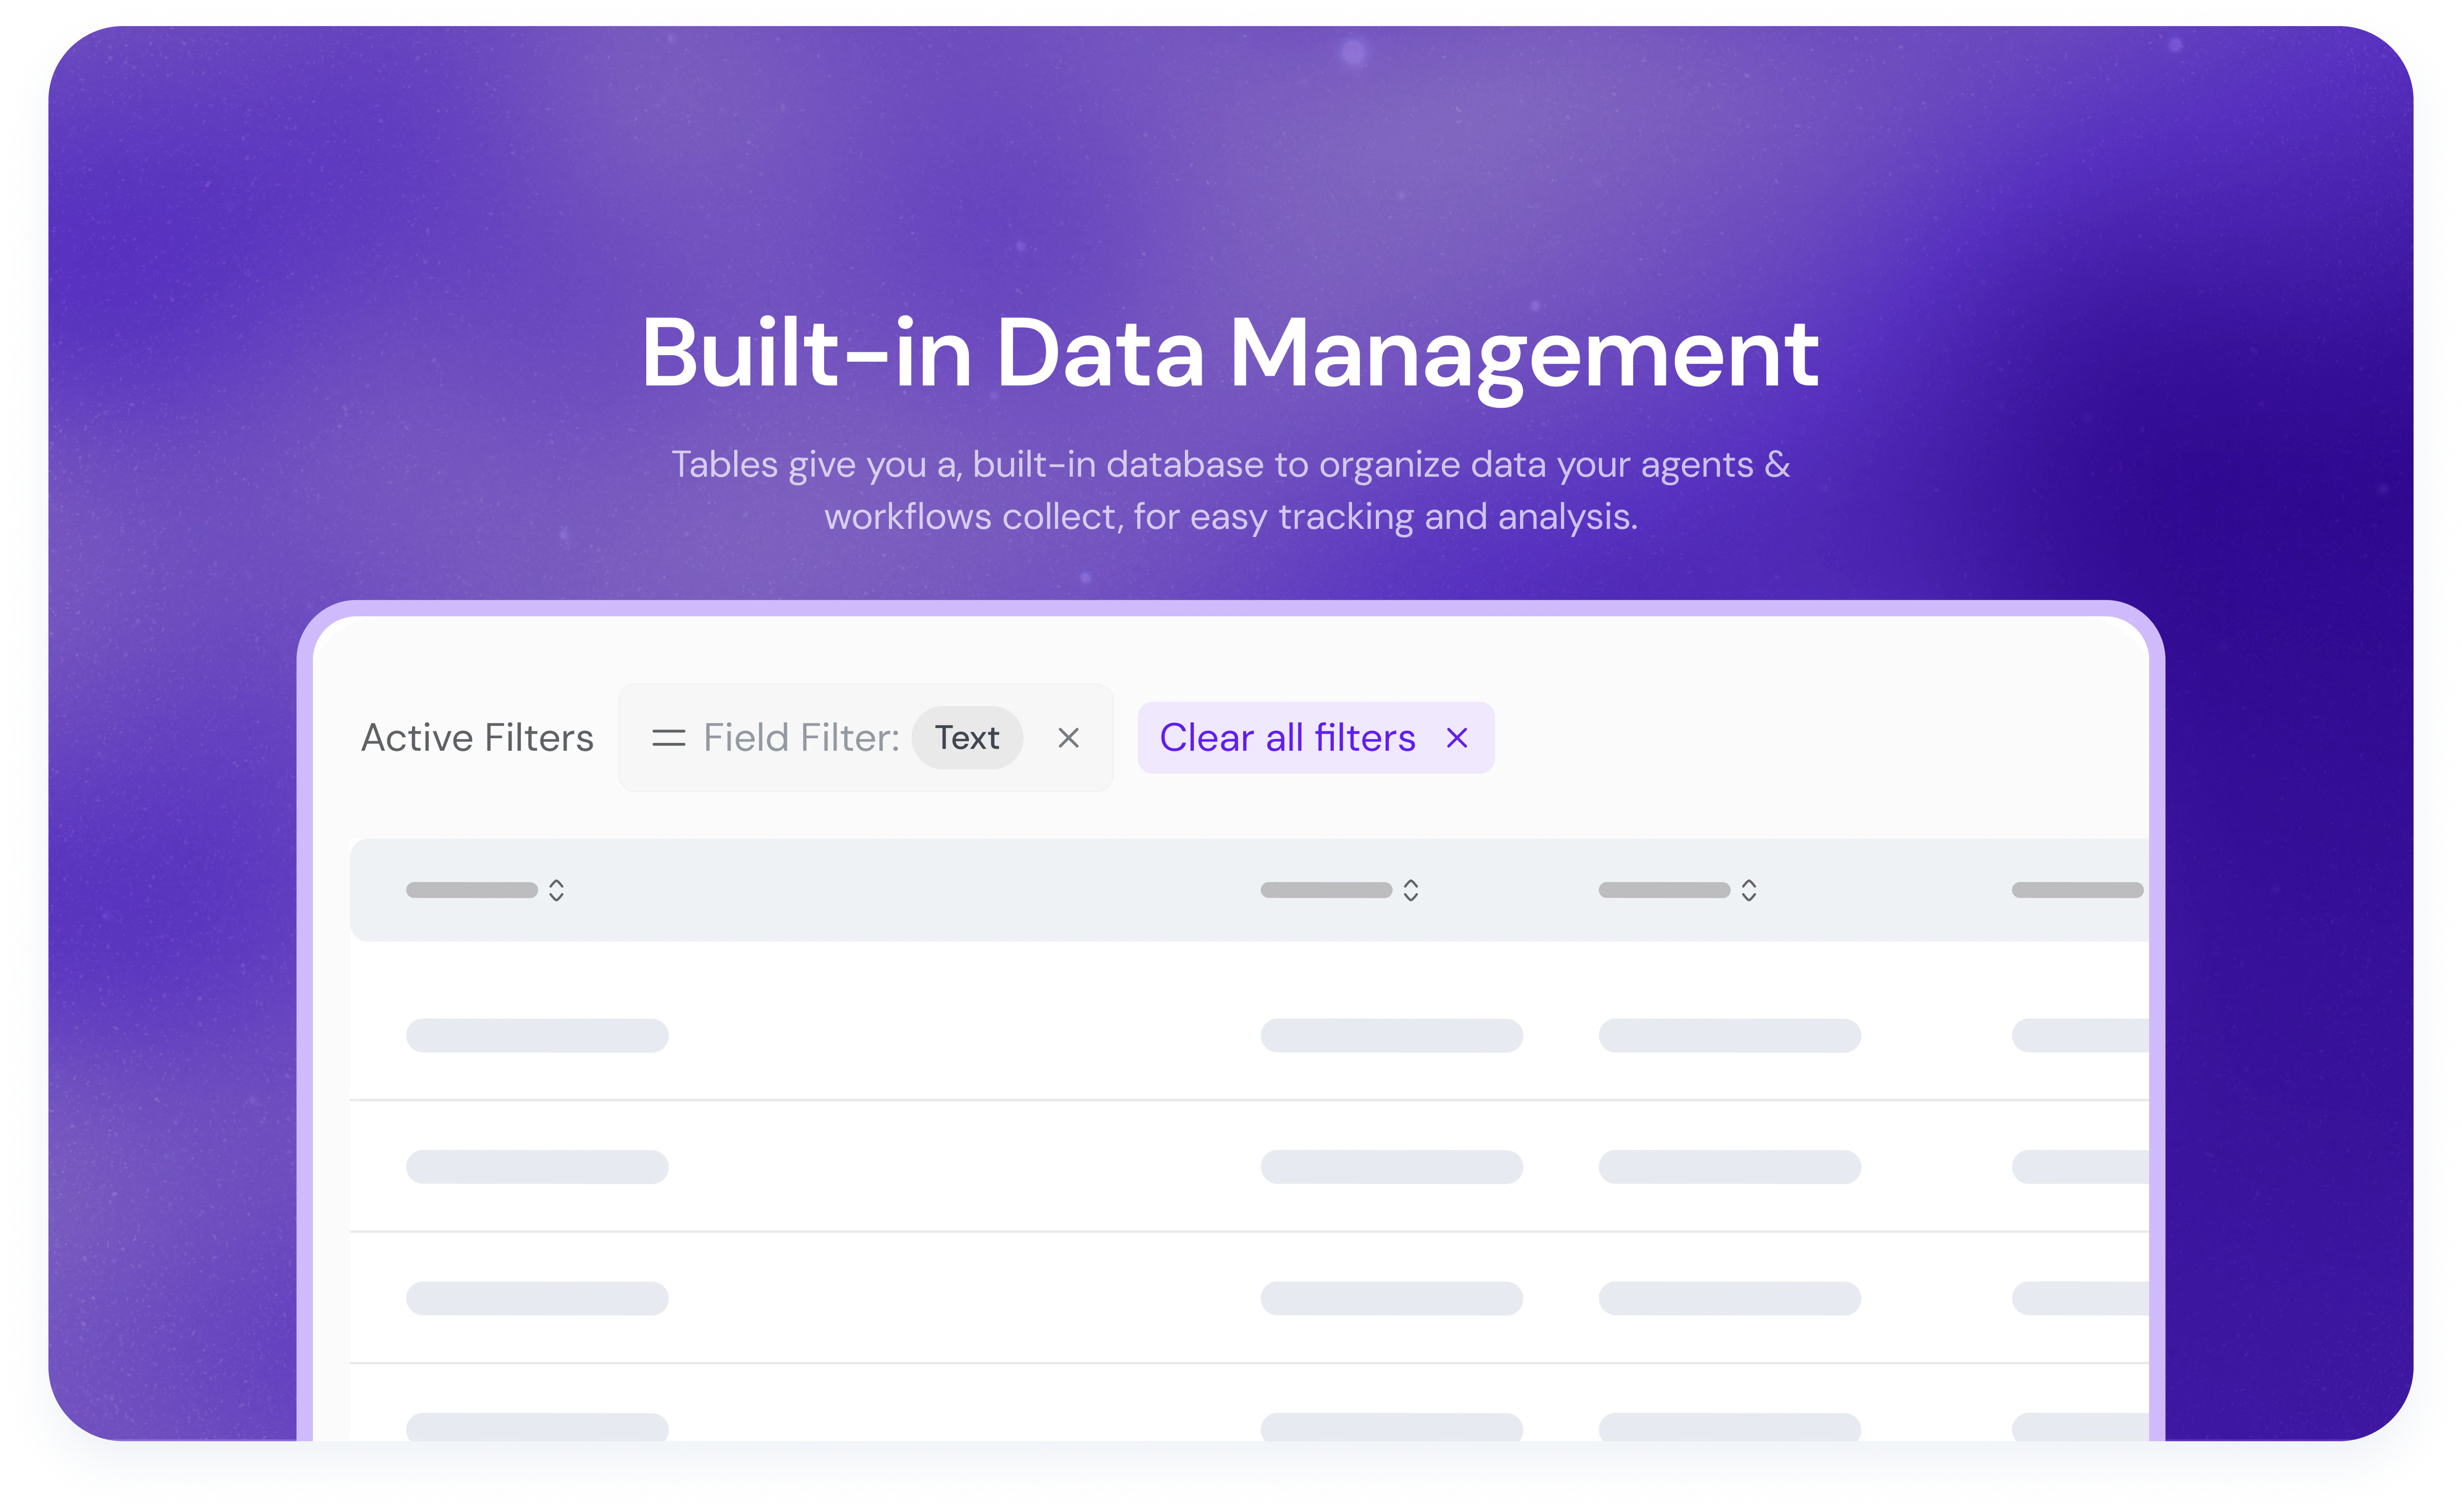Click the Built-in Data Management heading
Screen dimensions: 2462x1512
pos(1230,352)
